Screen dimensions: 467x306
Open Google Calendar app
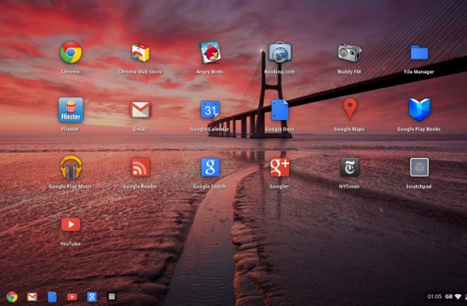point(210,110)
